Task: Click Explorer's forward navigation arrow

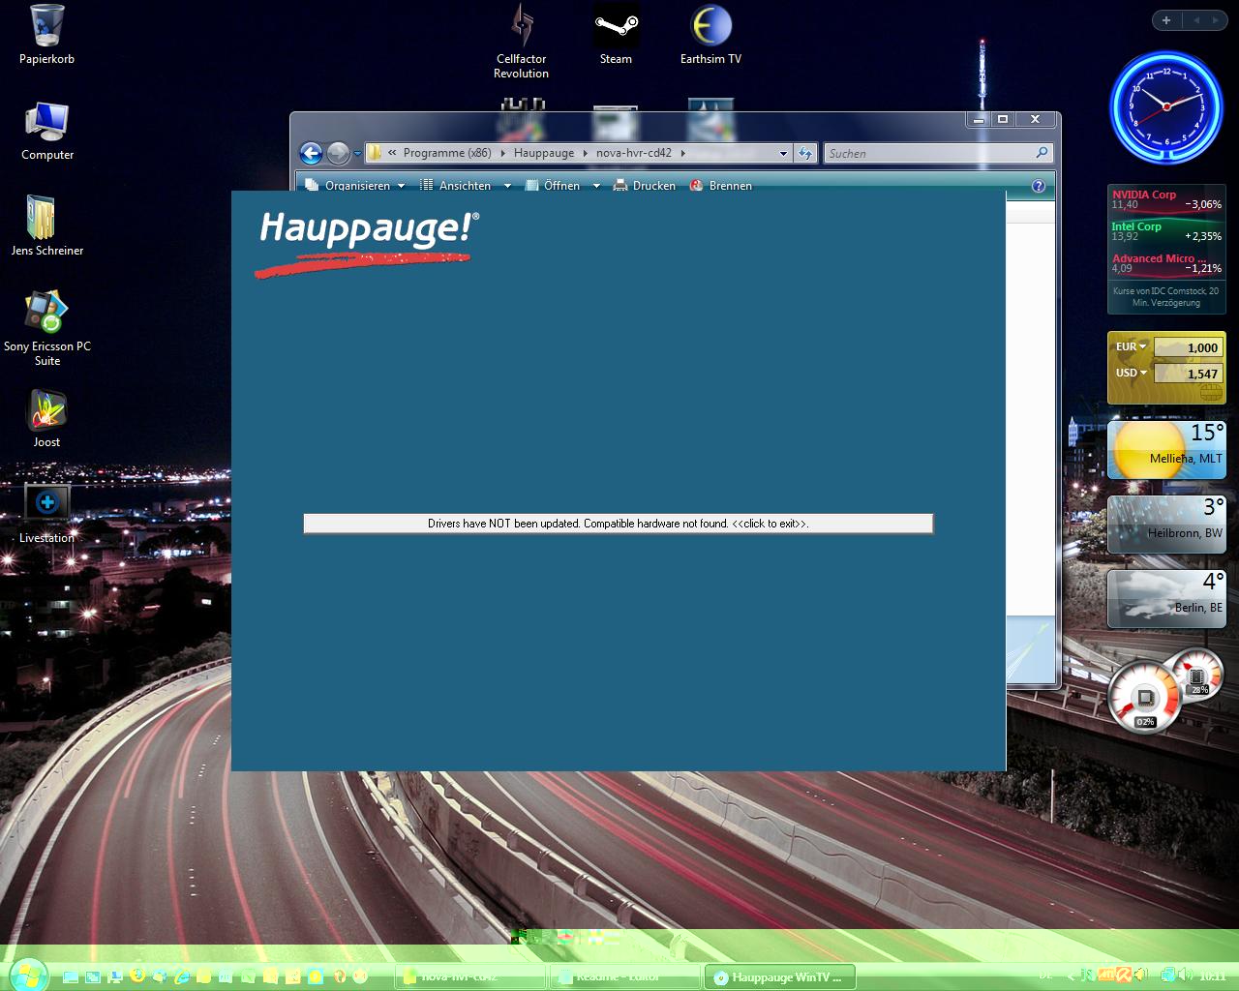Action: [x=338, y=153]
